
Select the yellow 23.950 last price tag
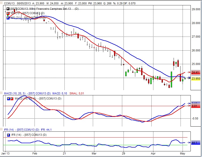tap(196, 78)
